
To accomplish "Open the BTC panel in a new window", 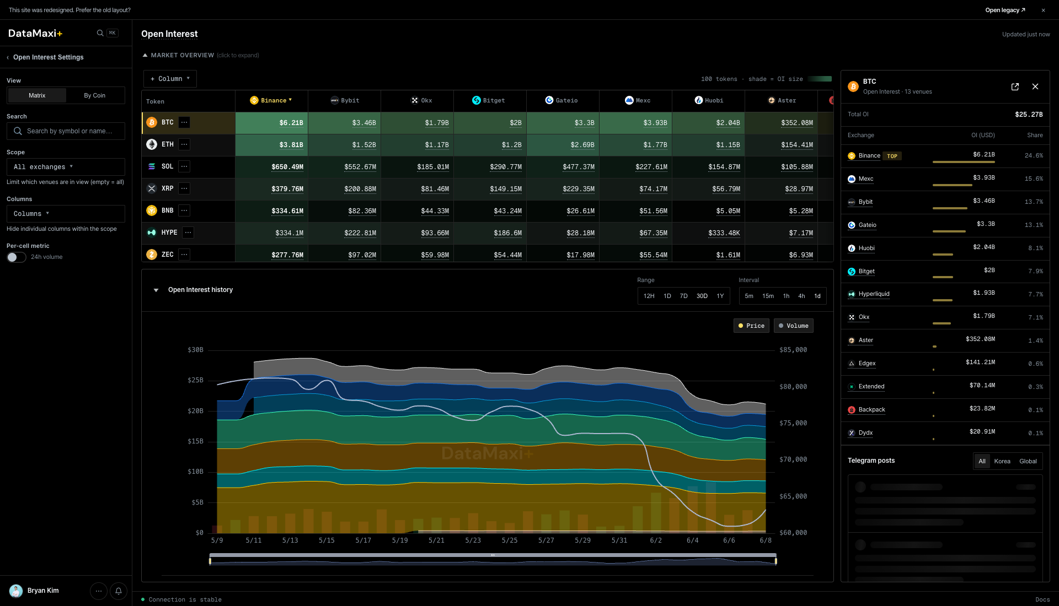I will [1015, 86].
